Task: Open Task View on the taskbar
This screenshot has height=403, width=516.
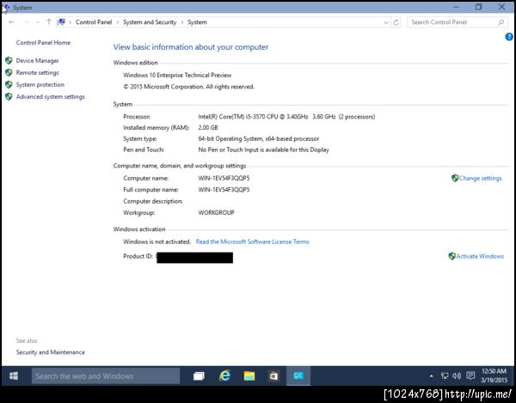Action: (x=199, y=376)
